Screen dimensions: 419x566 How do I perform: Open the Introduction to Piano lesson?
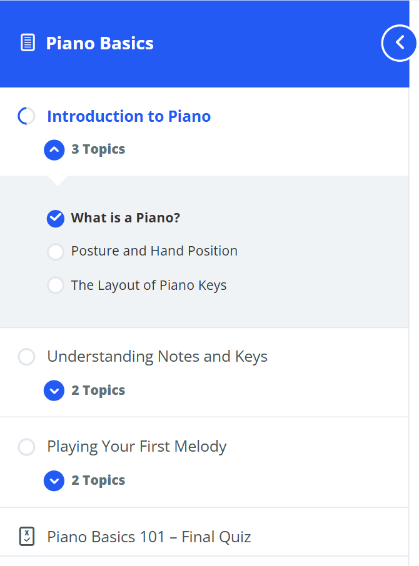click(129, 116)
